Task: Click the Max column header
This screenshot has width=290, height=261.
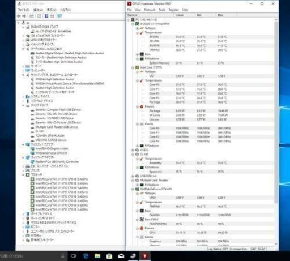Action: tap(227, 15)
